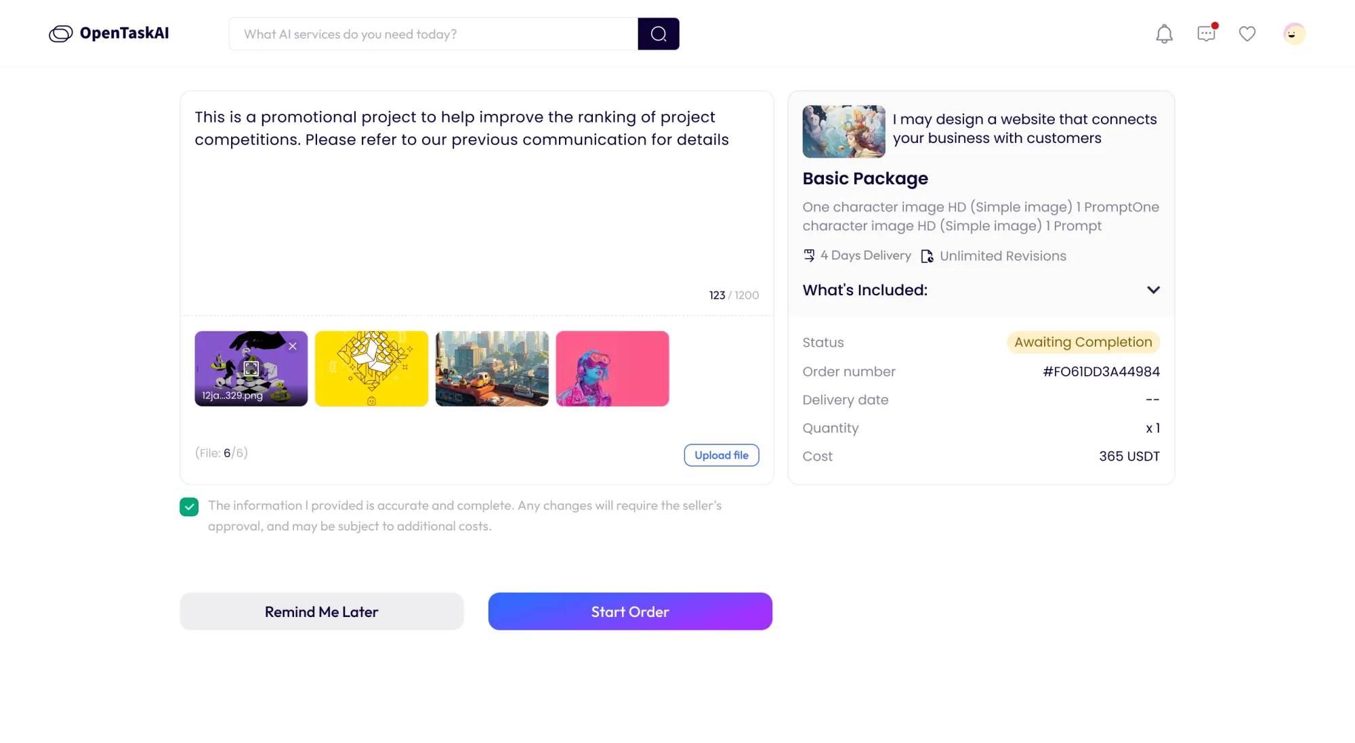Click the delivery truck icon
The height and width of the screenshot is (743, 1355).
[x=809, y=255]
